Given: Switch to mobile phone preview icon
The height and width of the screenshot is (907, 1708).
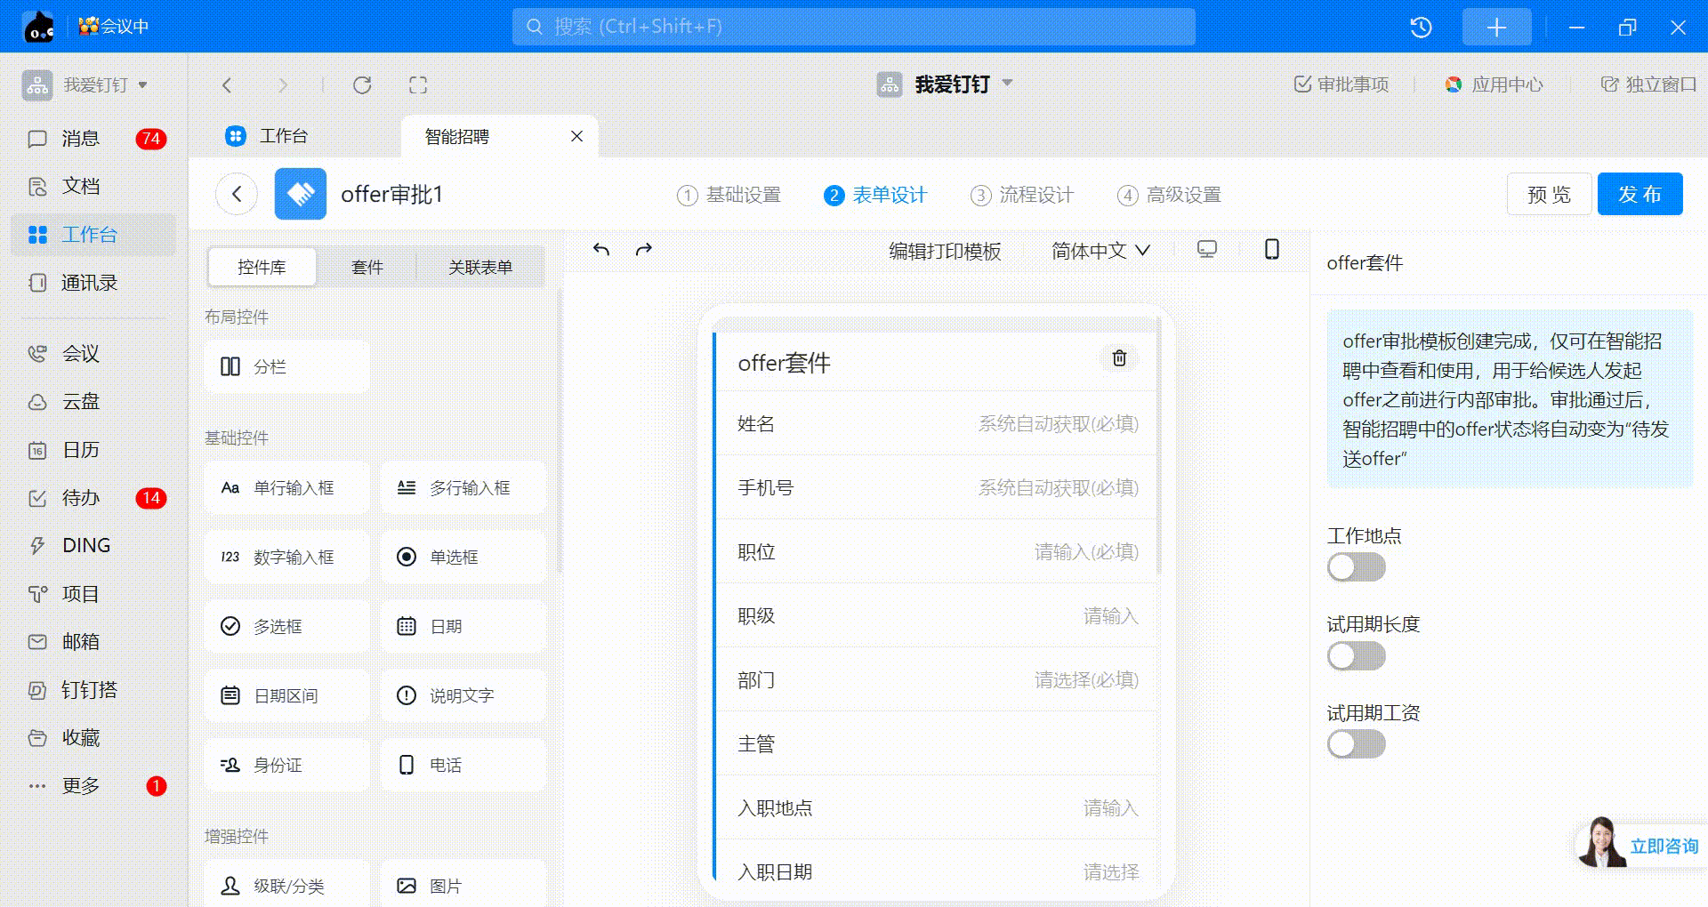Looking at the screenshot, I should pyautogui.click(x=1271, y=249).
